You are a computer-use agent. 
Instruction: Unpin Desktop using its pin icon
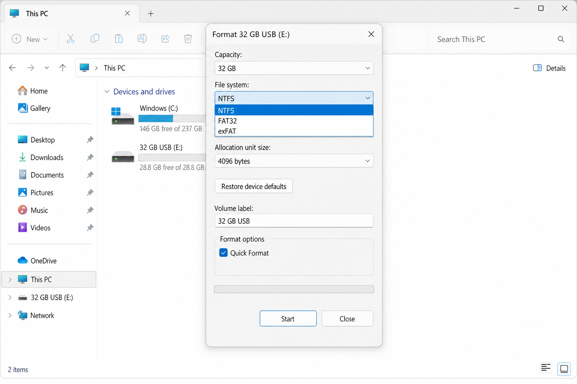pyautogui.click(x=90, y=140)
